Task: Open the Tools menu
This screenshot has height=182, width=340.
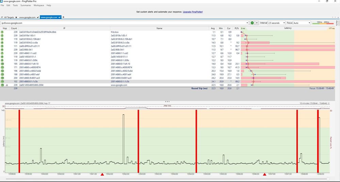Action: [15, 5]
